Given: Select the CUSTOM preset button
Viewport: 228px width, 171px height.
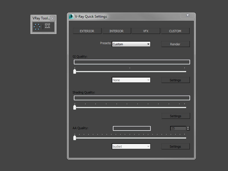Looking at the screenshot, I should pyautogui.click(x=175, y=31).
